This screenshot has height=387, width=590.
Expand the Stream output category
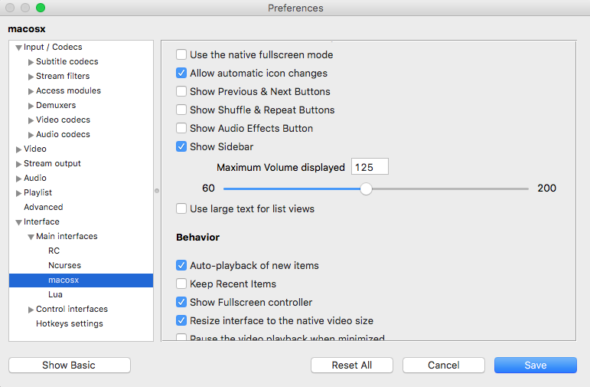tap(18, 164)
